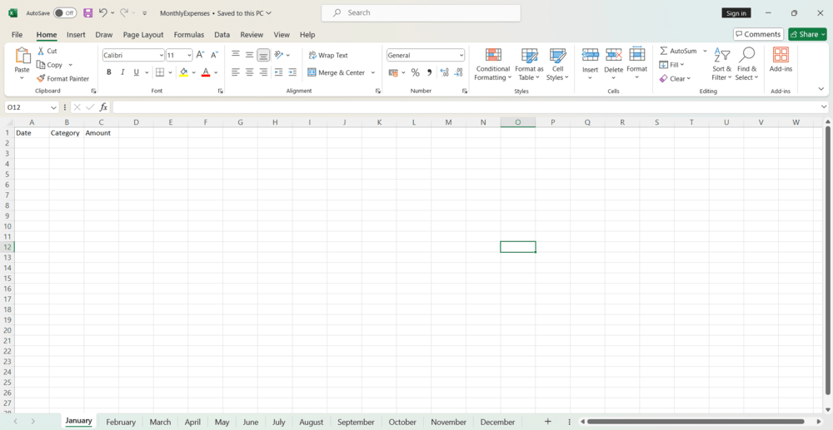This screenshot has width=833, height=430.
Task: Click the Top Align icon
Action: pyautogui.click(x=236, y=55)
